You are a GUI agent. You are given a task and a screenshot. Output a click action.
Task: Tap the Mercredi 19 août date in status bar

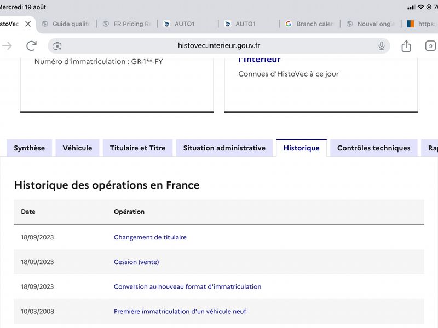coord(23,7)
